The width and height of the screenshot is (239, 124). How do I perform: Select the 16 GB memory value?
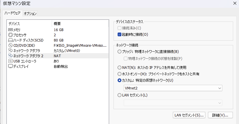point(59,30)
